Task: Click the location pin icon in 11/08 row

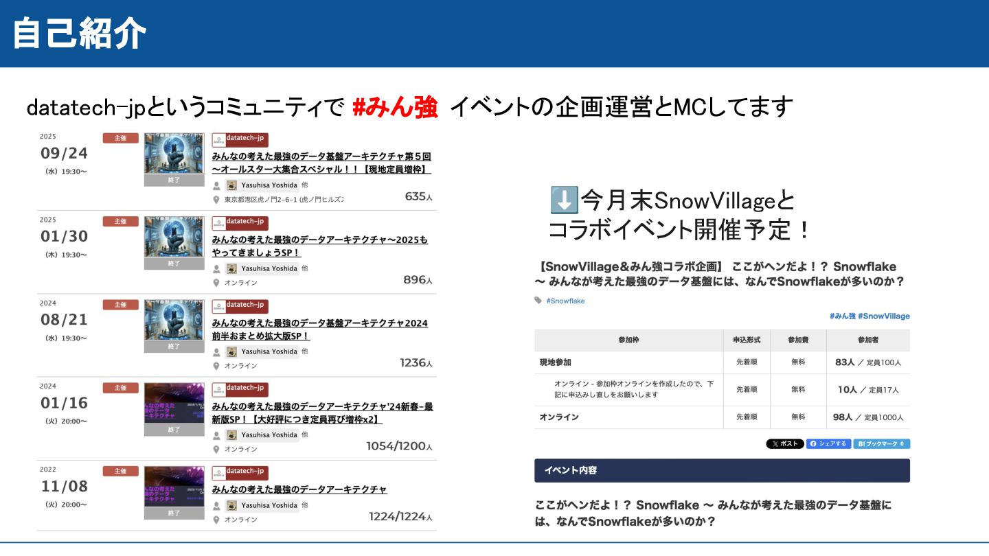Action: click(216, 520)
